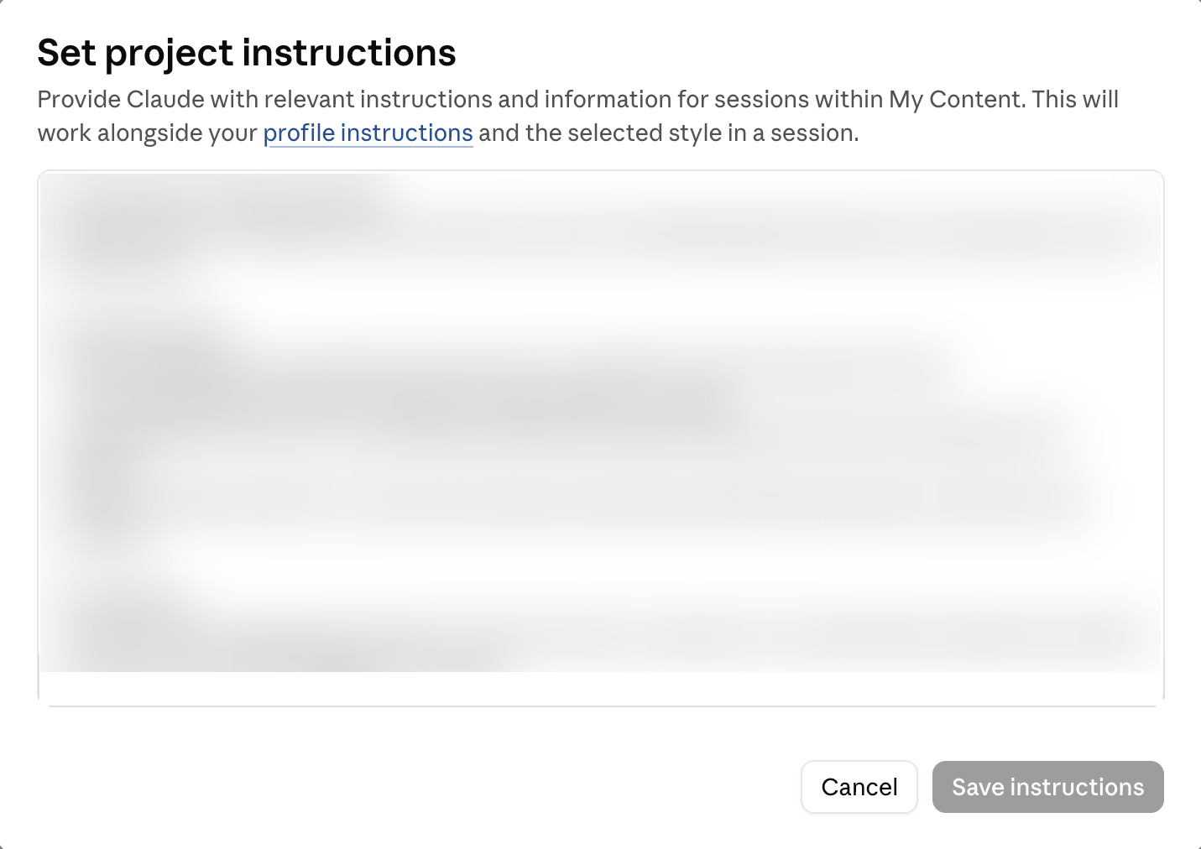Save the project instructions

[1047, 787]
